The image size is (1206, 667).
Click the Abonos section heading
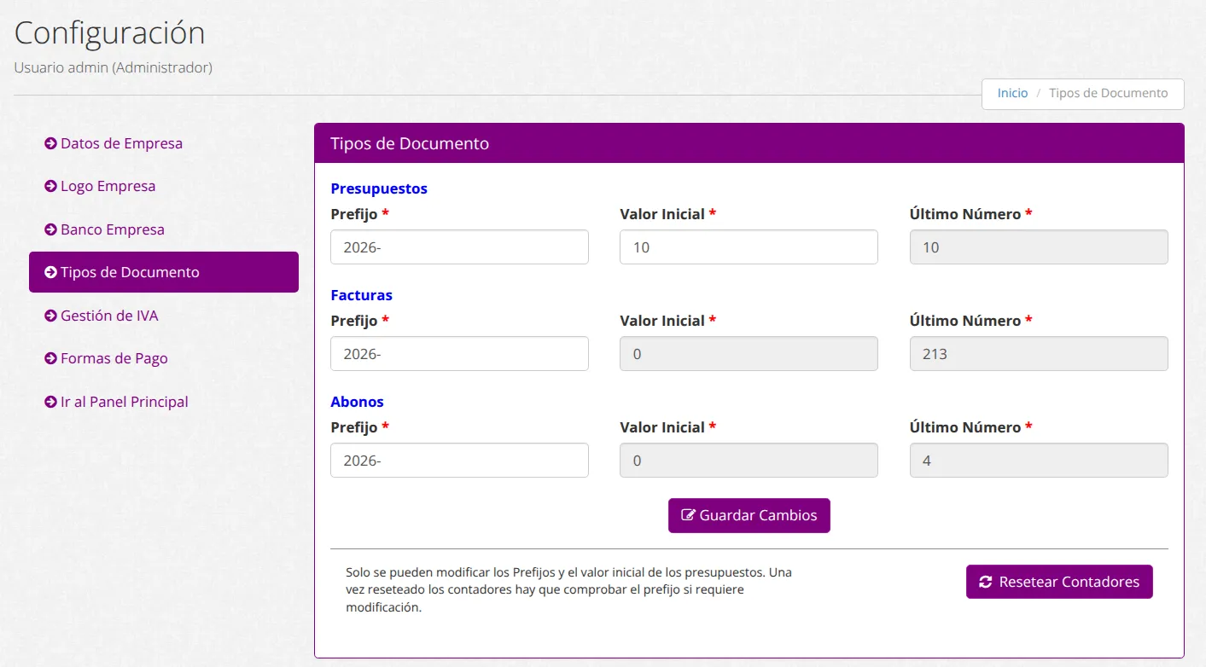pyautogui.click(x=358, y=402)
